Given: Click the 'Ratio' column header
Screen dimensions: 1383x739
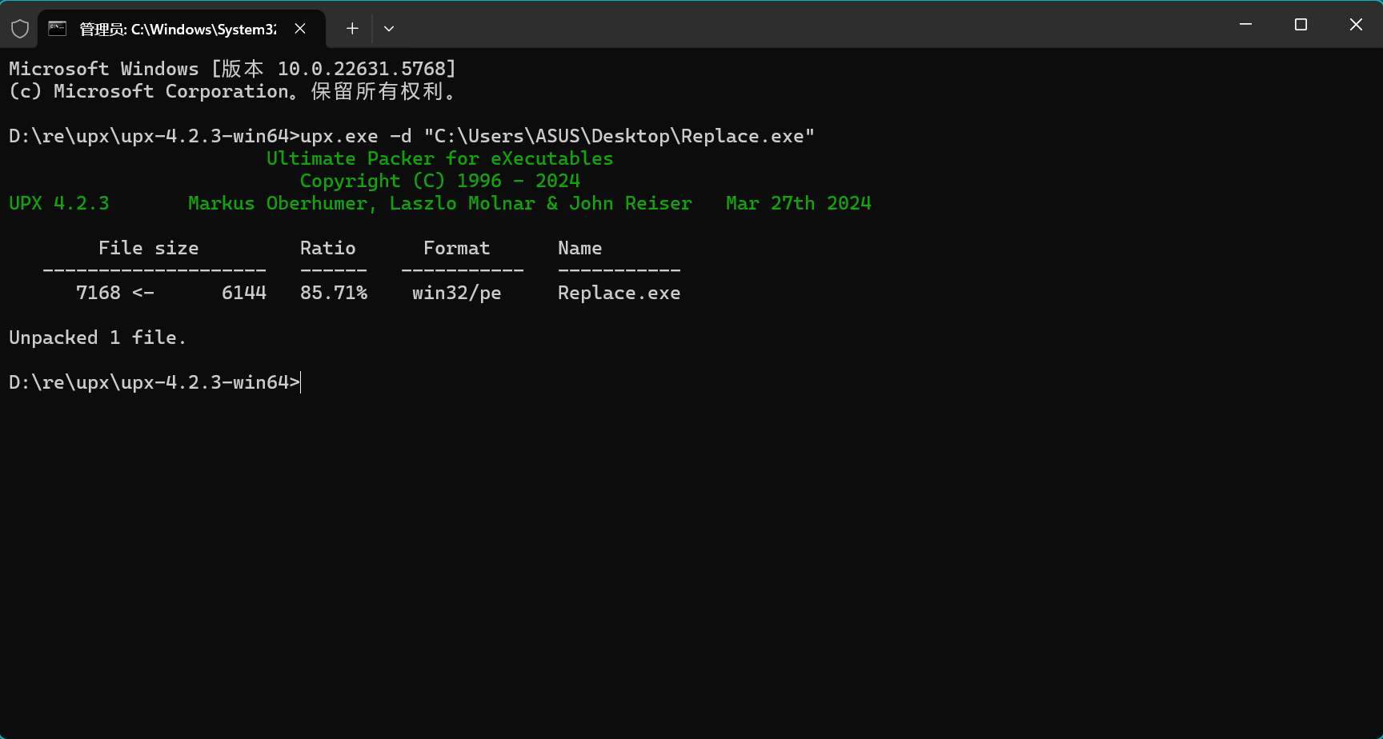Looking at the screenshot, I should point(328,248).
